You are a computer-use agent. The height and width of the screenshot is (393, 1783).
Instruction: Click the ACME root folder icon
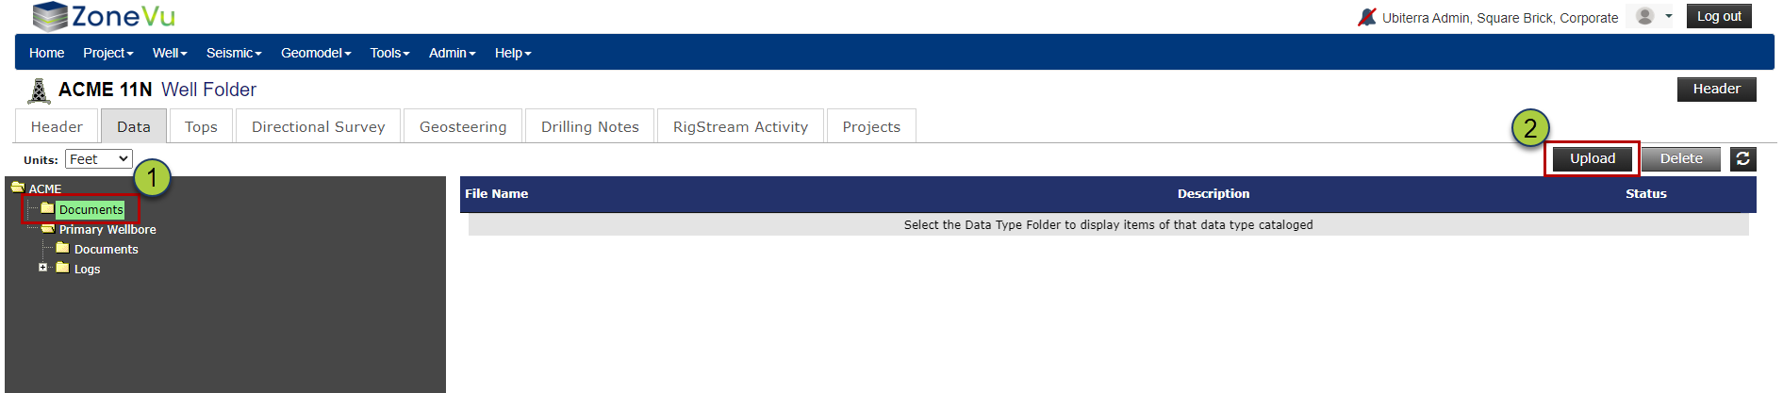(x=18, y=188)
